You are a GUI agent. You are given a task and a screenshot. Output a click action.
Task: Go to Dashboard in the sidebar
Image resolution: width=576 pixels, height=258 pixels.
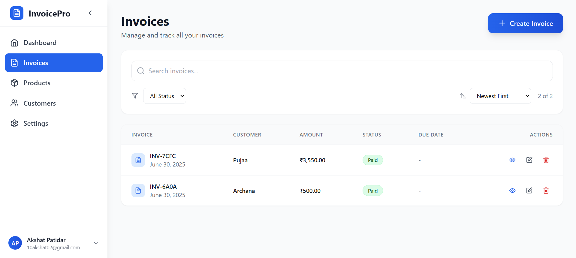(40, 43)
